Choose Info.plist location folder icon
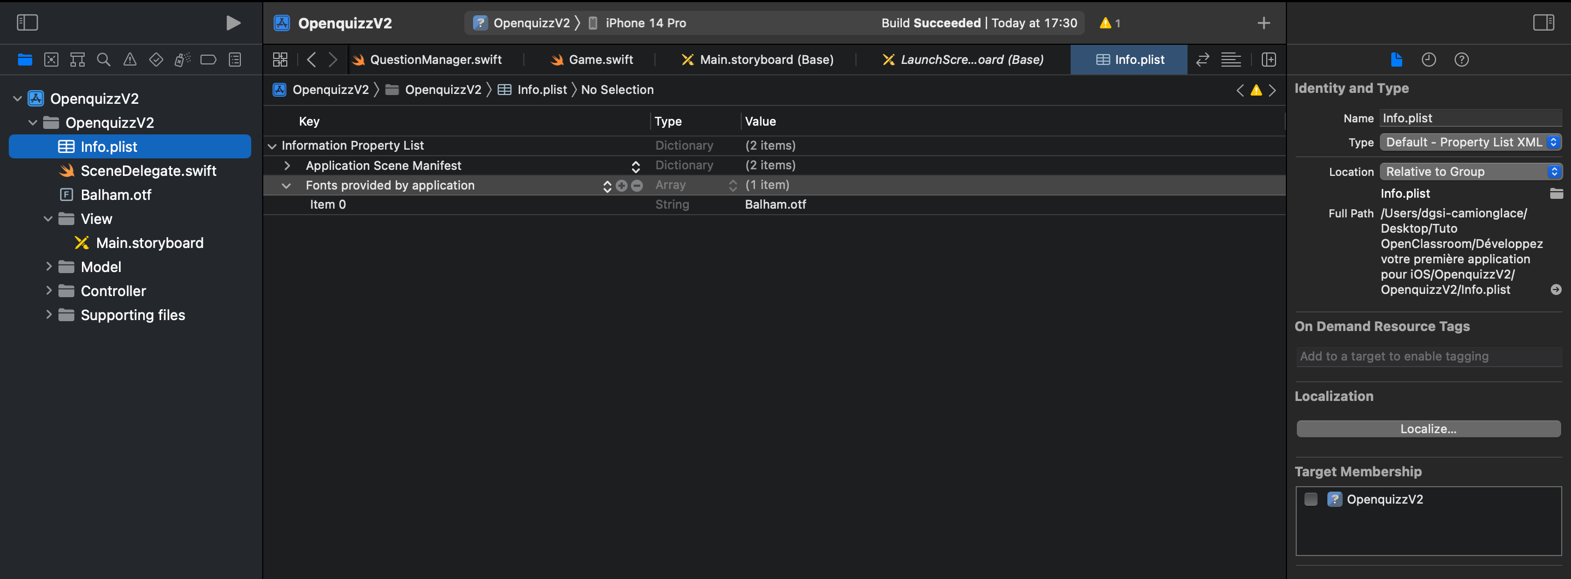Image resolution: width=1571 pixels, height=579 pixels. click(1556, 194)
